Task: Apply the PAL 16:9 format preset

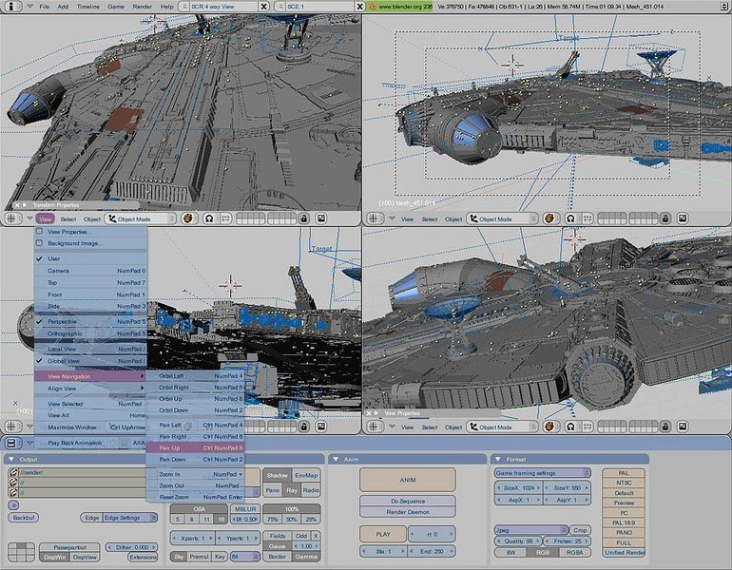Action: pyautogui.click(x=624, y=522)
